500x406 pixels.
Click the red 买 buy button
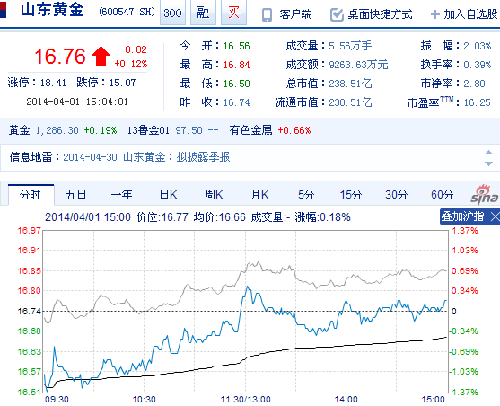tap(233, 13)
